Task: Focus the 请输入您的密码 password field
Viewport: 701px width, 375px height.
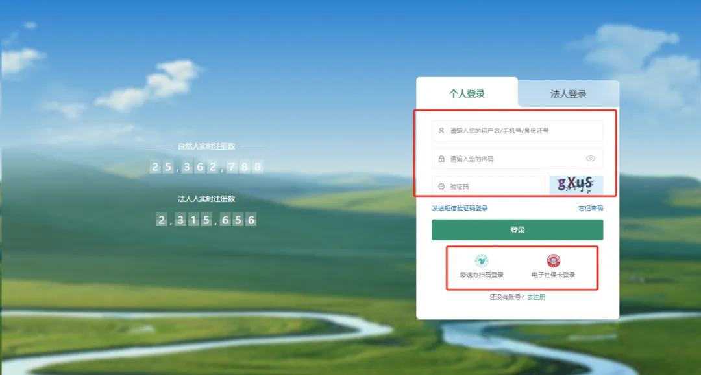Action: 517,159
